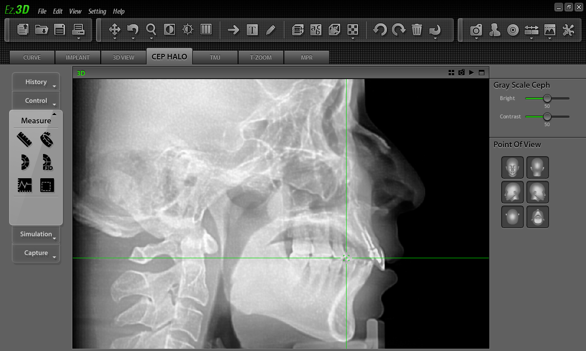This screenshot has height=351, width=586.
Task: Maximize the 3D view pane
Action: tap(482, 73)
